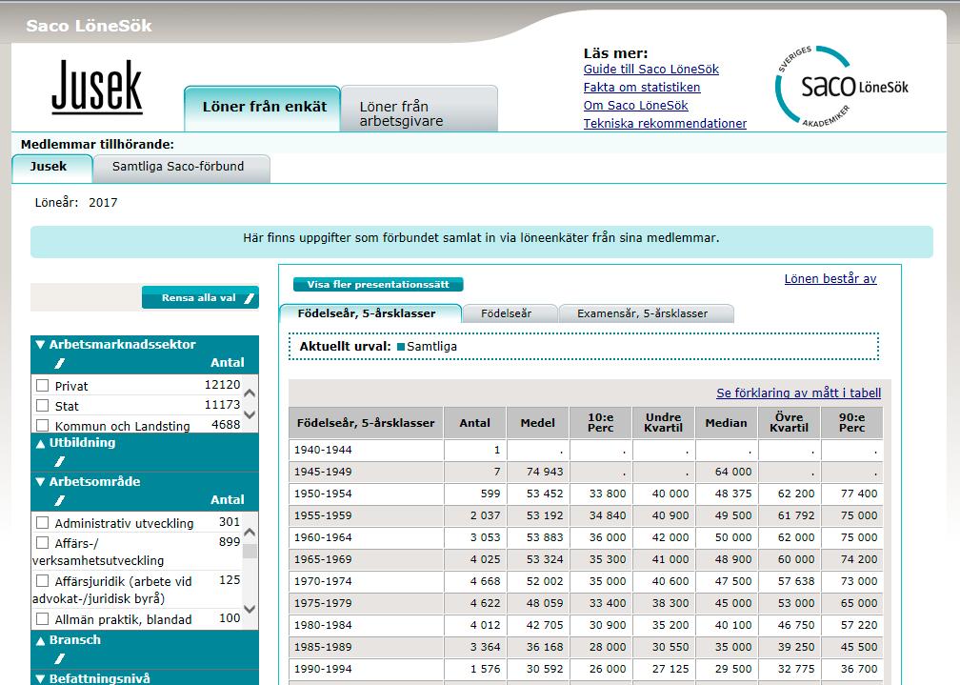
Task: Click the Jusek logo
Action: [x=97, y=87]
